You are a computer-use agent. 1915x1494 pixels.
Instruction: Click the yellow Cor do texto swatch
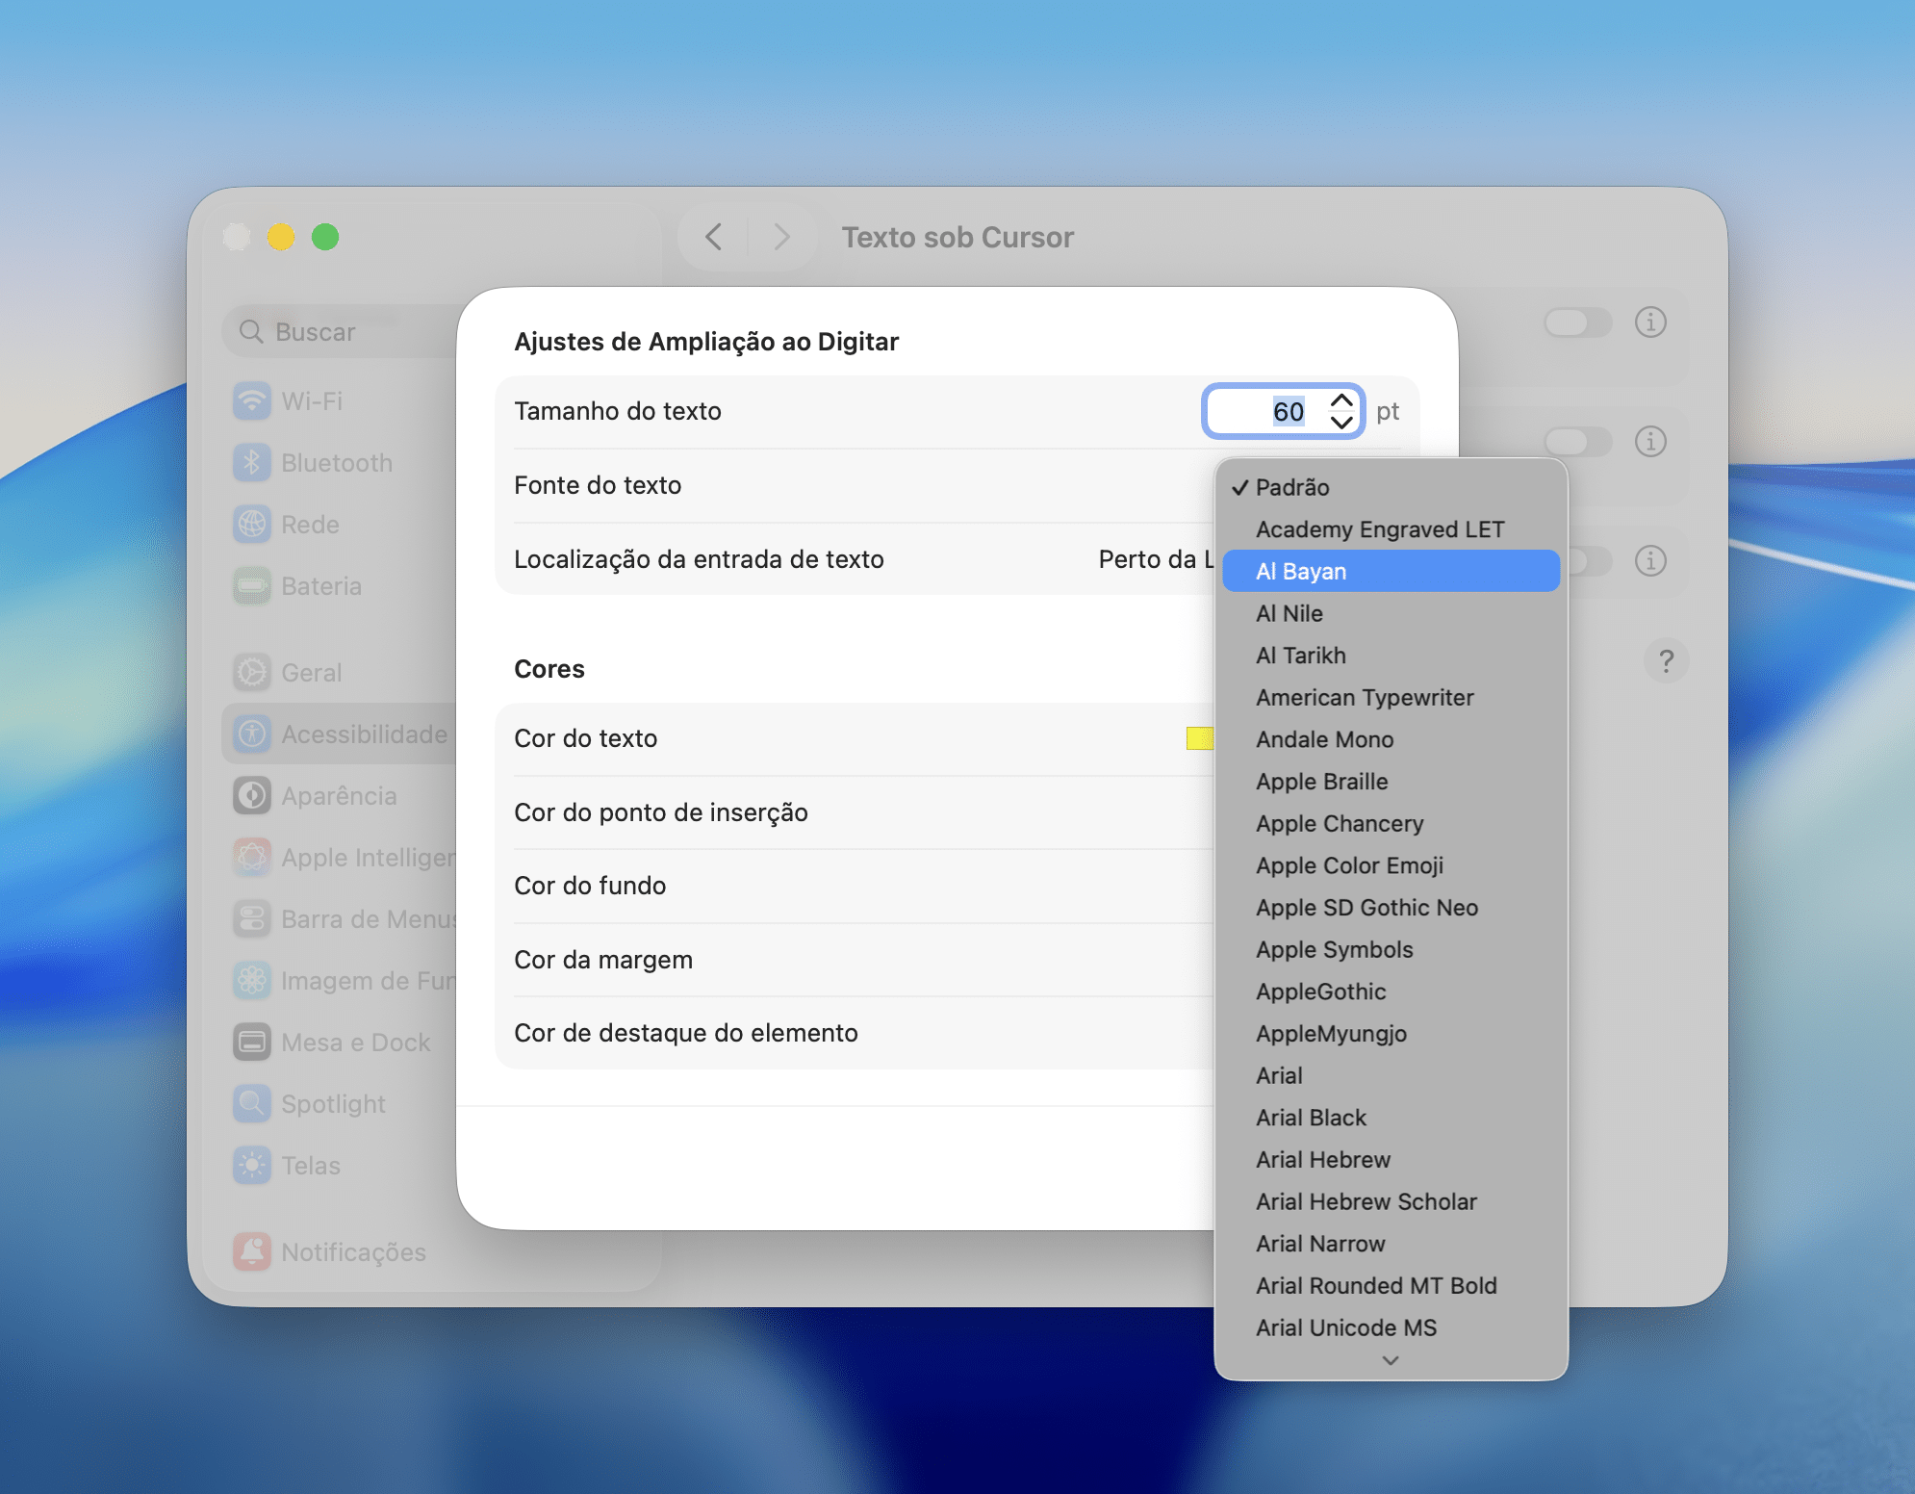pos(1199,738)
